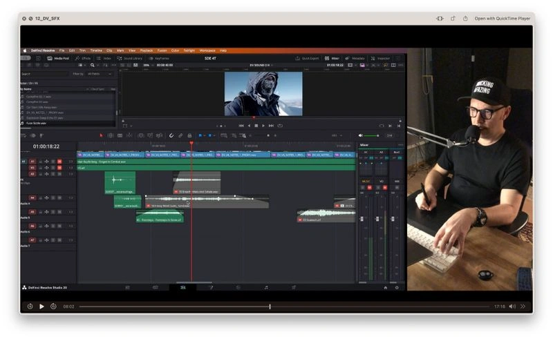Toggle the Media Pool panel button

click(58, 58)
